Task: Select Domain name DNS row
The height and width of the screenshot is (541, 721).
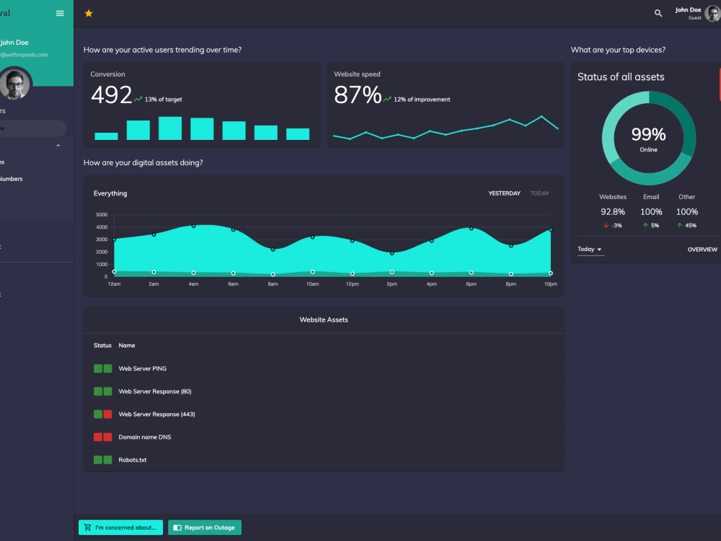Action: tap(324, 437)
